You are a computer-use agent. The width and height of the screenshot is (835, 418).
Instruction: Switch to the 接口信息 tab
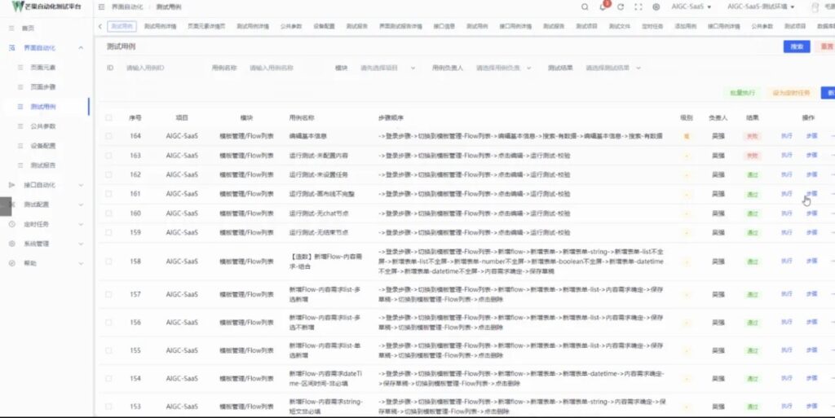click(444, 26)
